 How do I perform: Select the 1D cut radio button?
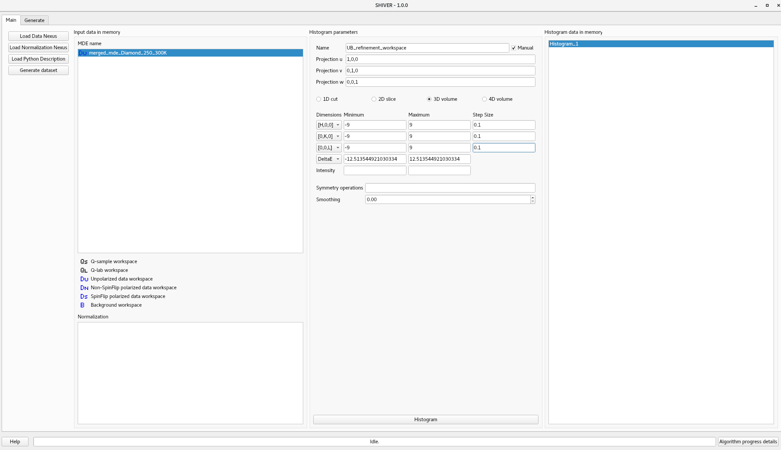tap(318, 99)
